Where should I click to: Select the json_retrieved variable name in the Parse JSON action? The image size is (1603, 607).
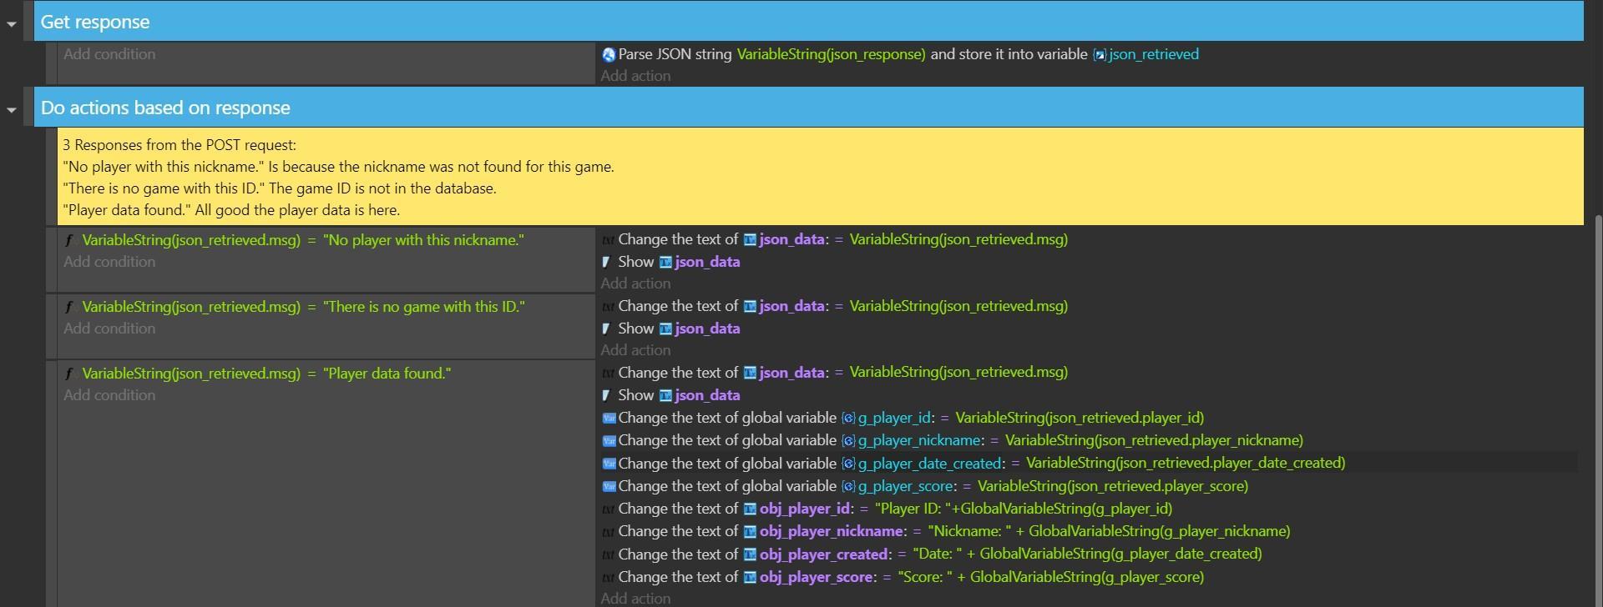pyautogui.click(x=1154, y=54)
